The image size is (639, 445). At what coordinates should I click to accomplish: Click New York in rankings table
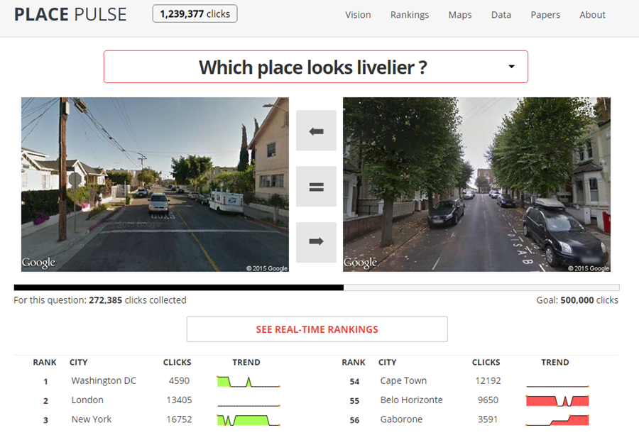click(92, 419)
